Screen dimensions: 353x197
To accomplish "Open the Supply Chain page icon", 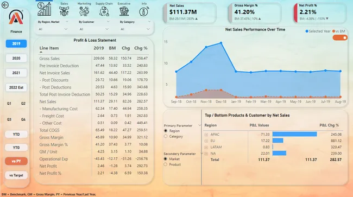I will coord(104,11).
